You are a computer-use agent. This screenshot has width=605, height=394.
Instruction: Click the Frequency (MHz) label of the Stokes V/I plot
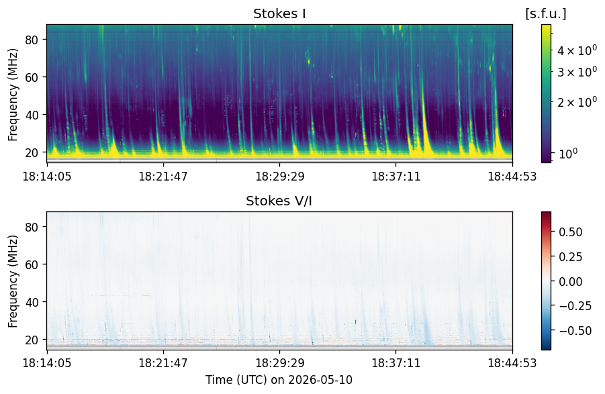(13, 281)
